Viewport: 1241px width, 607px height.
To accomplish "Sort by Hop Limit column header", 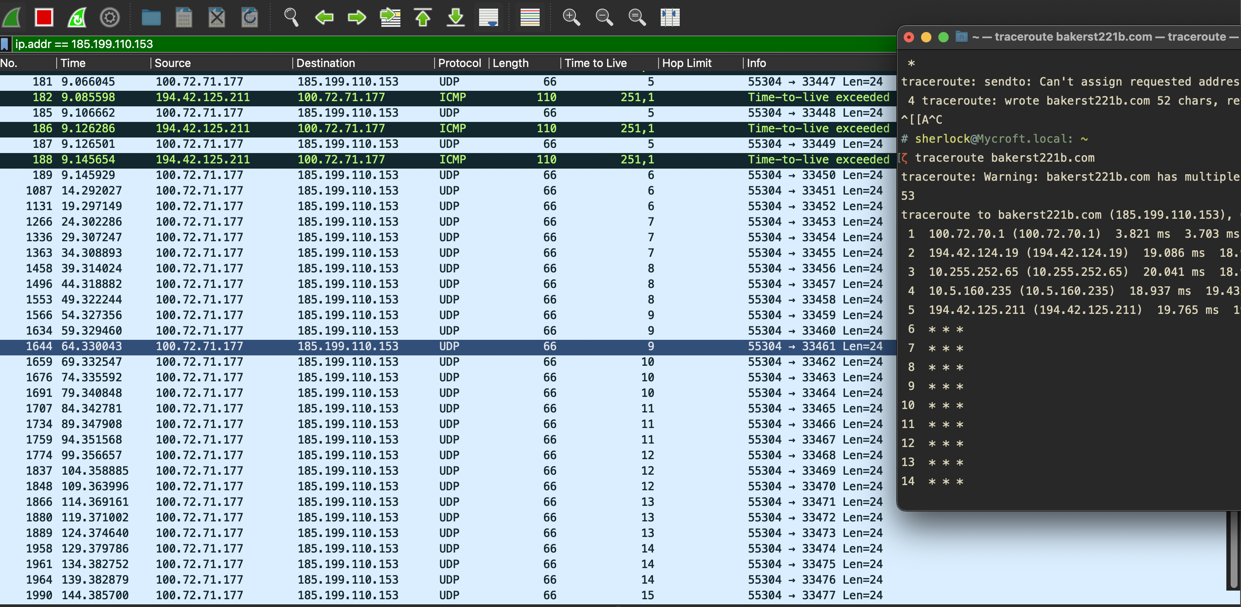I will click(x=701, y=63).
